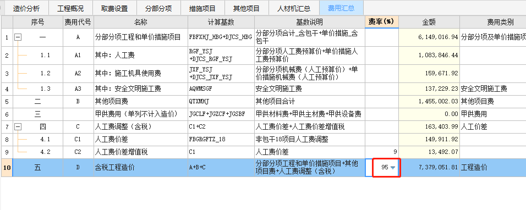Click the FBGRGFTZ_18 formula cell
Screen dimensions: 526x210
(221, 139)
